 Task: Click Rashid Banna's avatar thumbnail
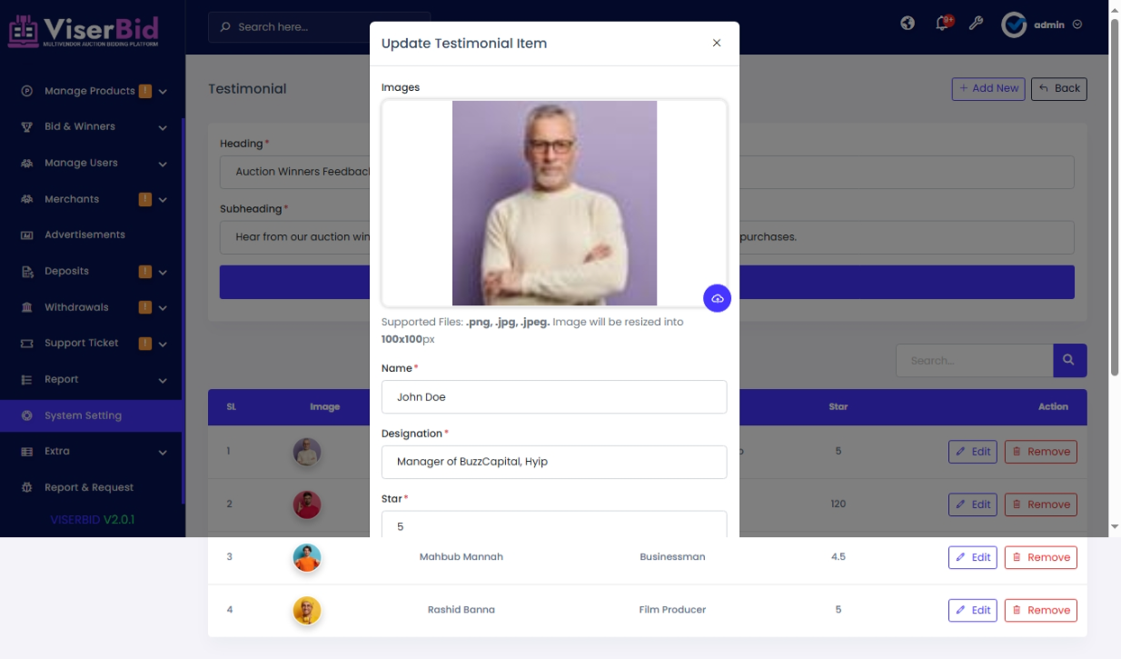pyautogui.click(x=307, y=610)
